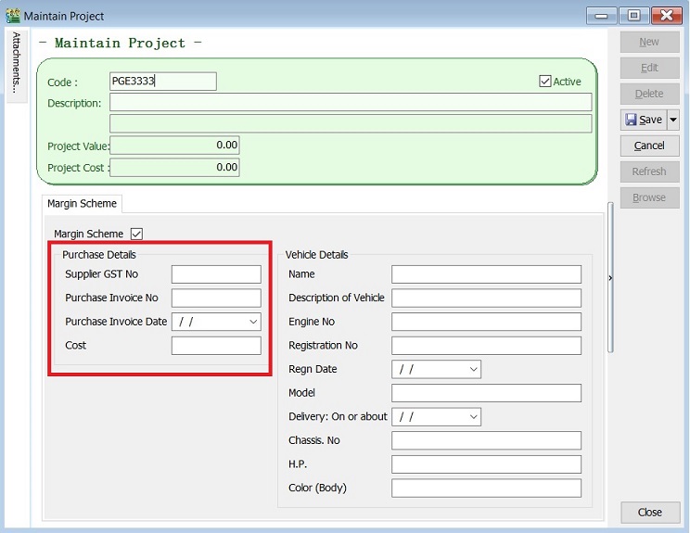This screenshot has width=690, height=533.
Task: Select the Project Value input box
Action: click(x=174, y=146)
